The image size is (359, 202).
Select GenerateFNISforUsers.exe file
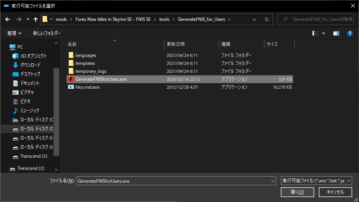click(180, 79)
